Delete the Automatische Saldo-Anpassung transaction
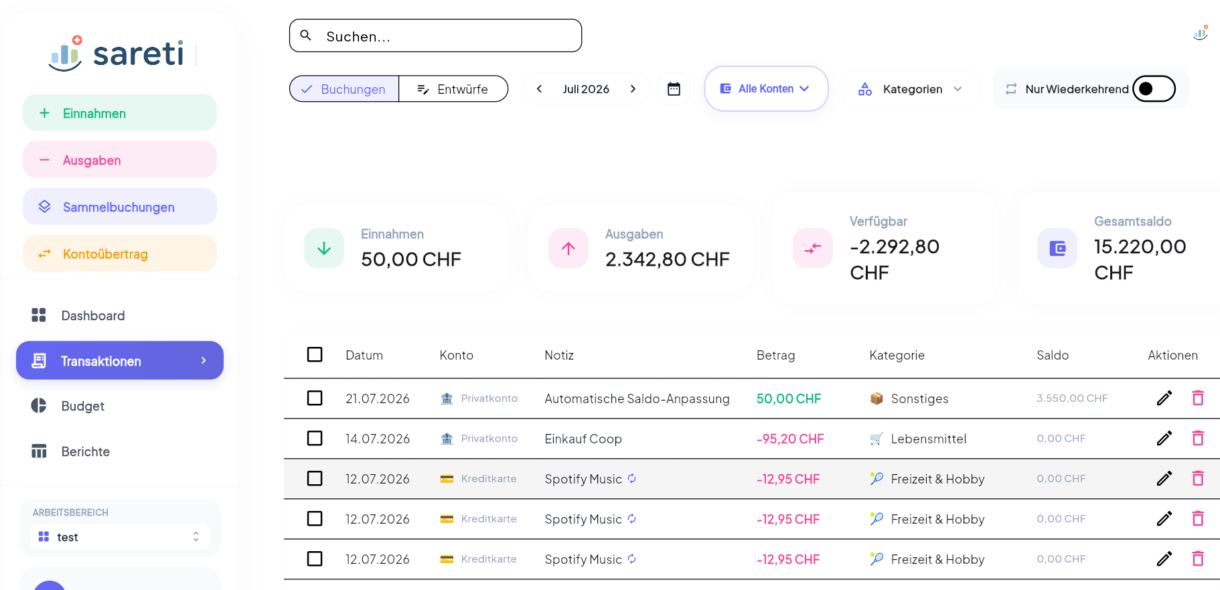Viewport: 1220px width, 590px height. pyautogui.click(x=1198, y=398)
